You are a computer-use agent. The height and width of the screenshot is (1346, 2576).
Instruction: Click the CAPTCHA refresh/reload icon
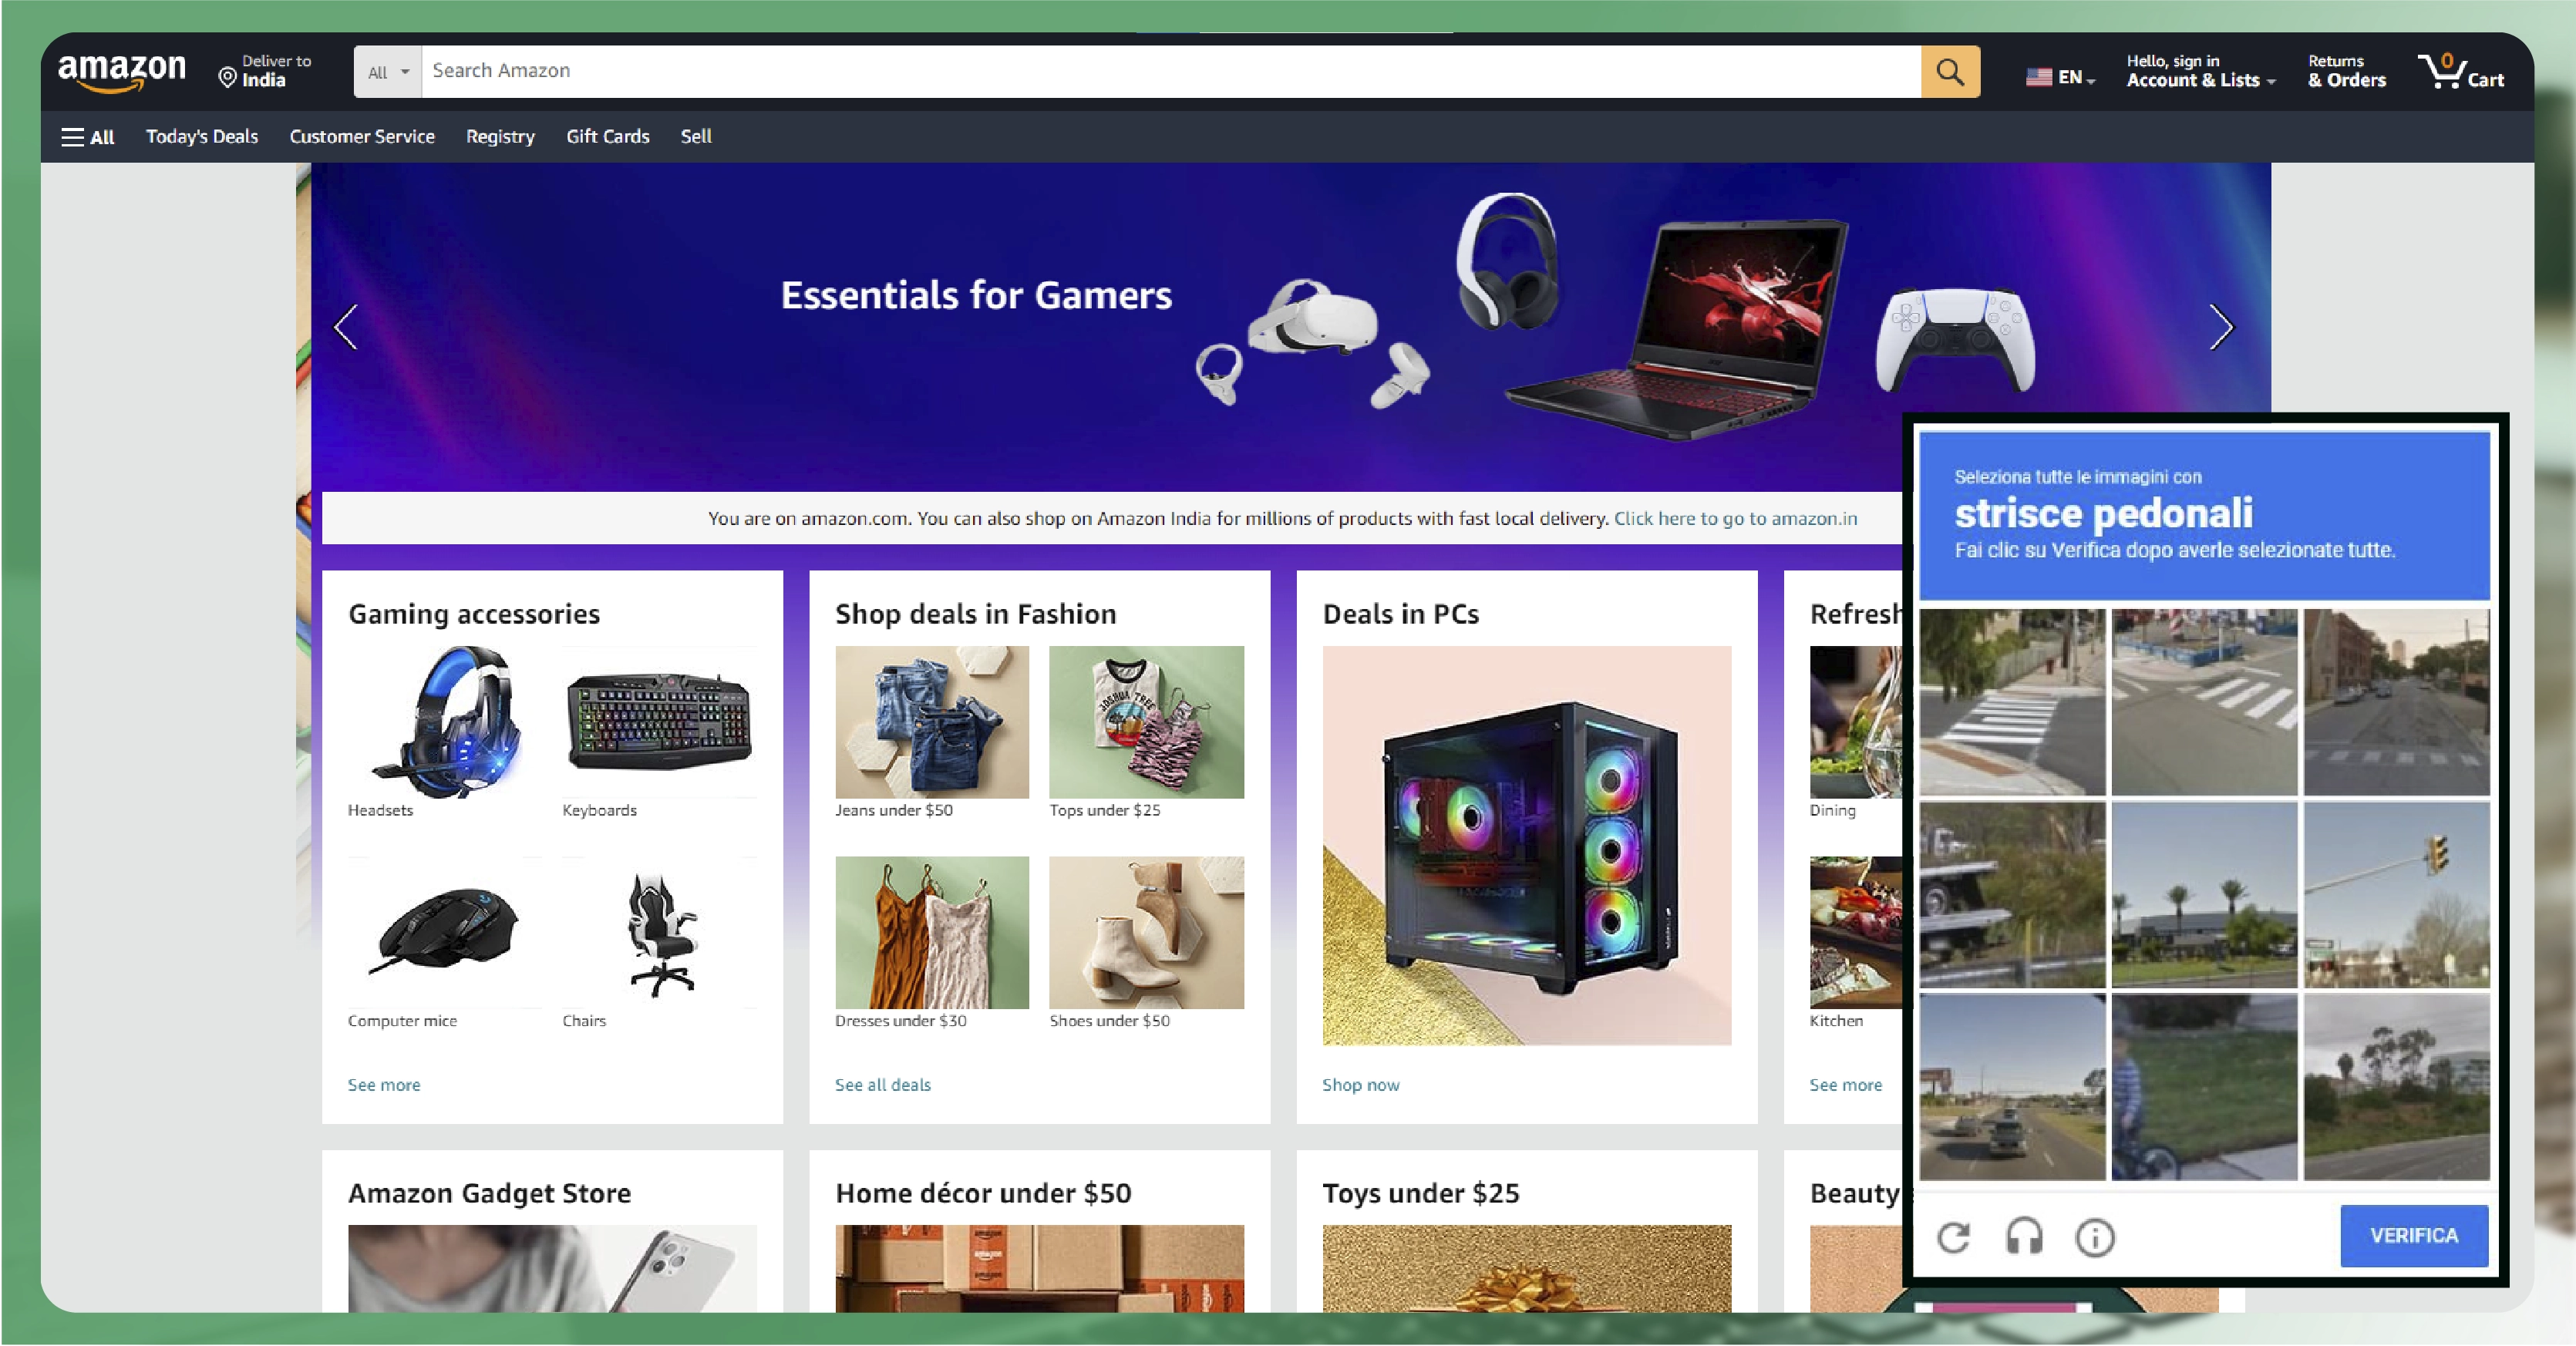click(1958, 1235)
